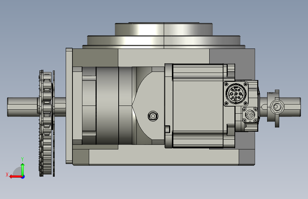Select the cylindrical reducer section
The height and width of the screenshot is (199, 308).
[107, 106]
